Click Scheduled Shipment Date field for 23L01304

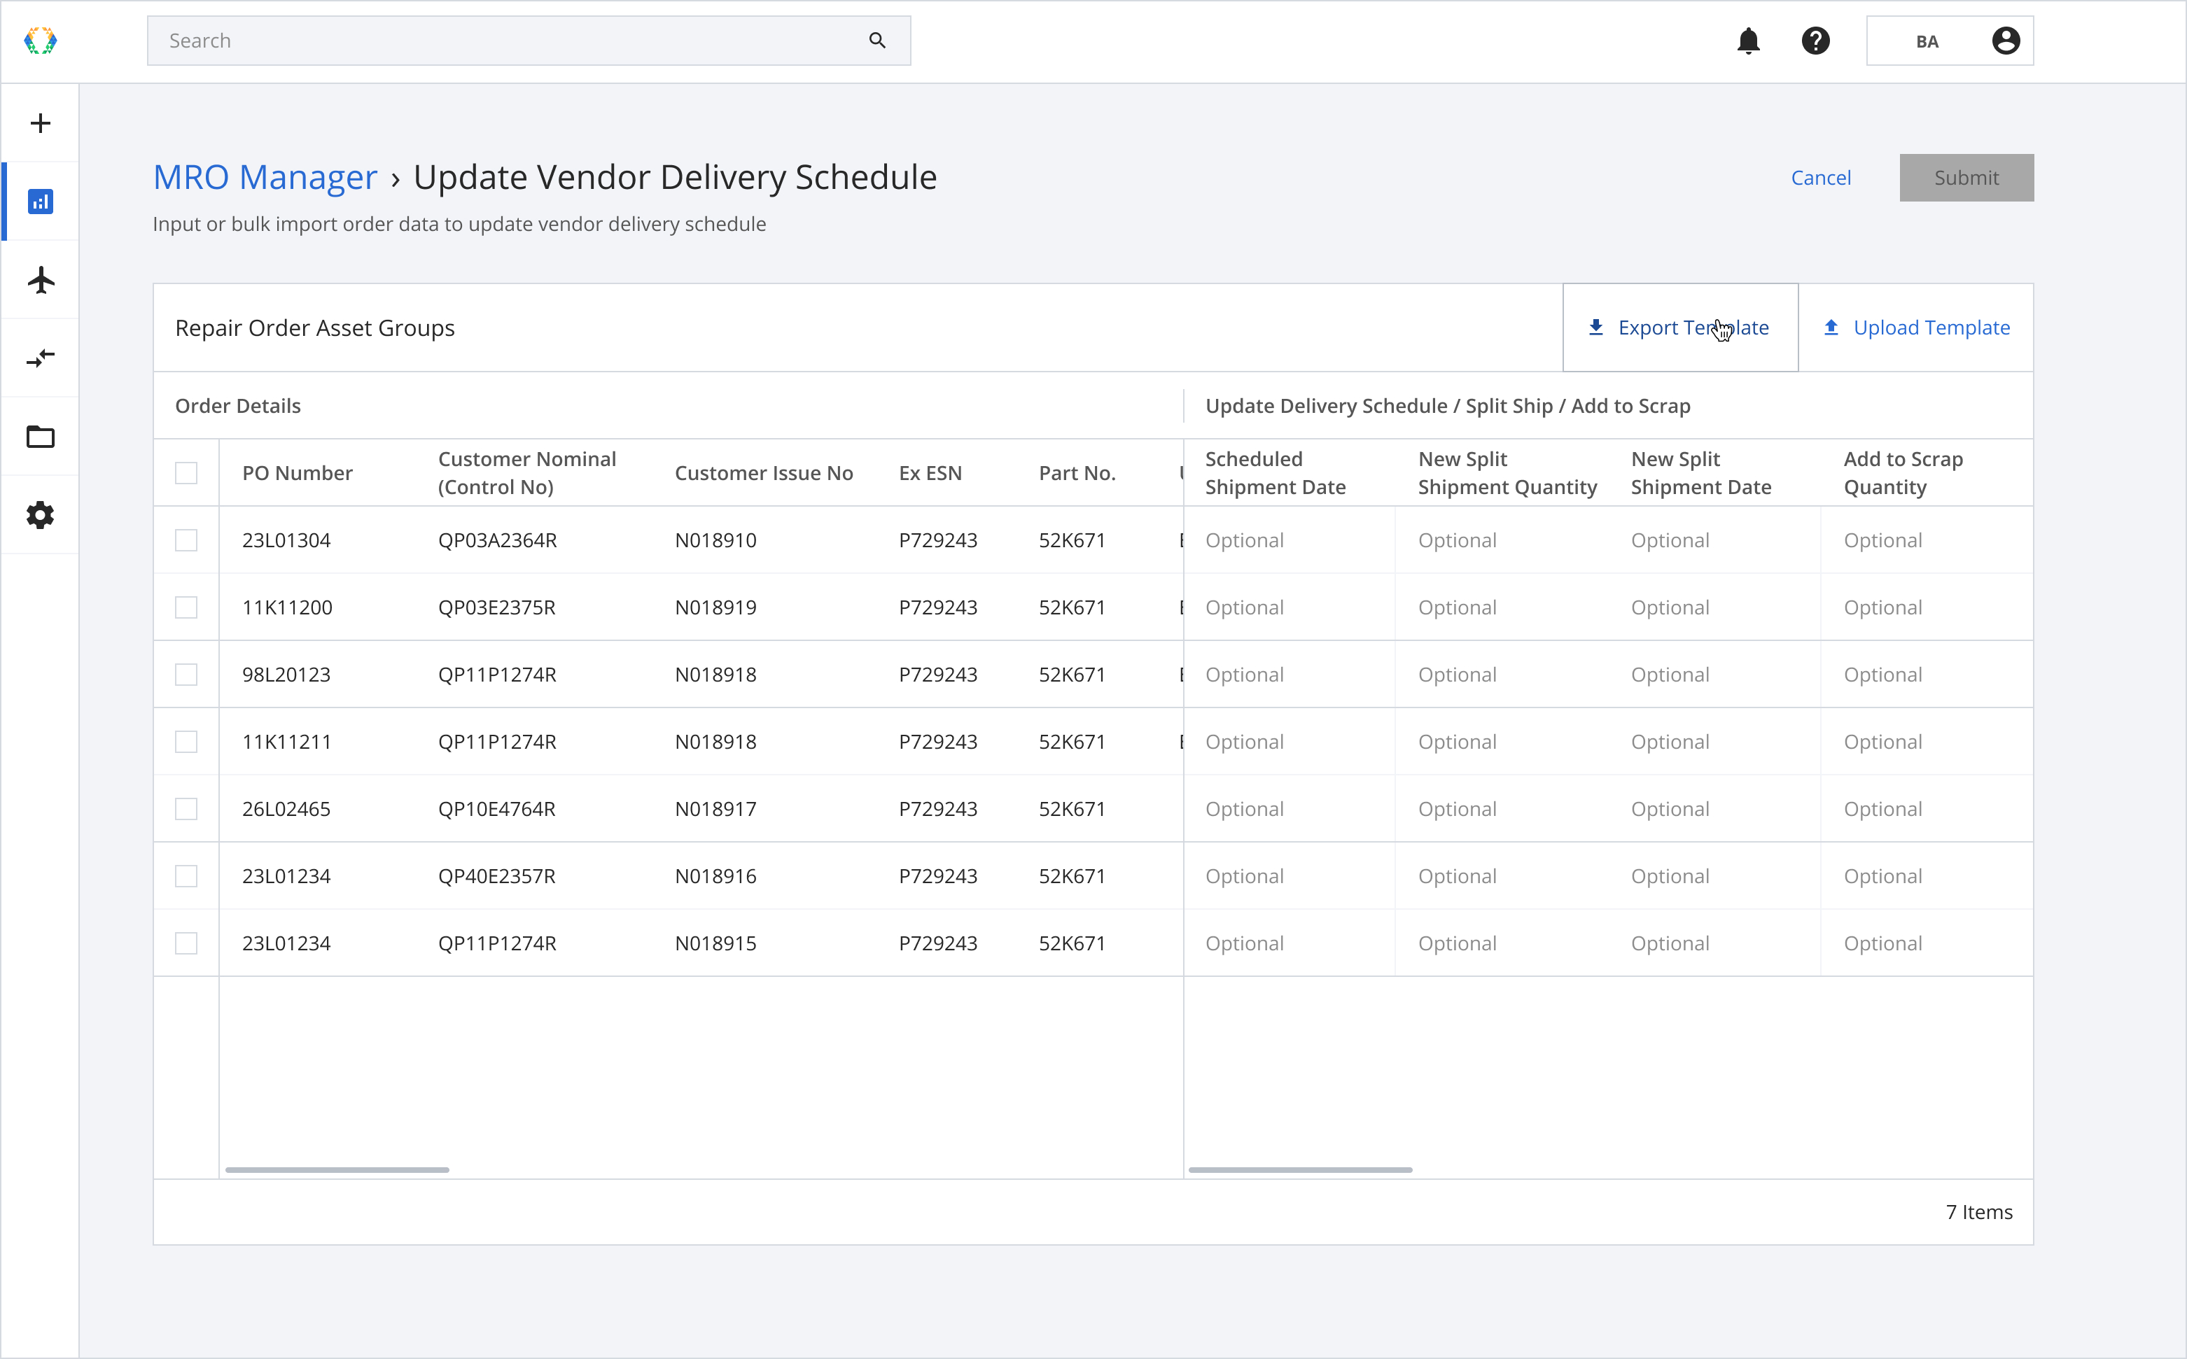pos(1289,540)
